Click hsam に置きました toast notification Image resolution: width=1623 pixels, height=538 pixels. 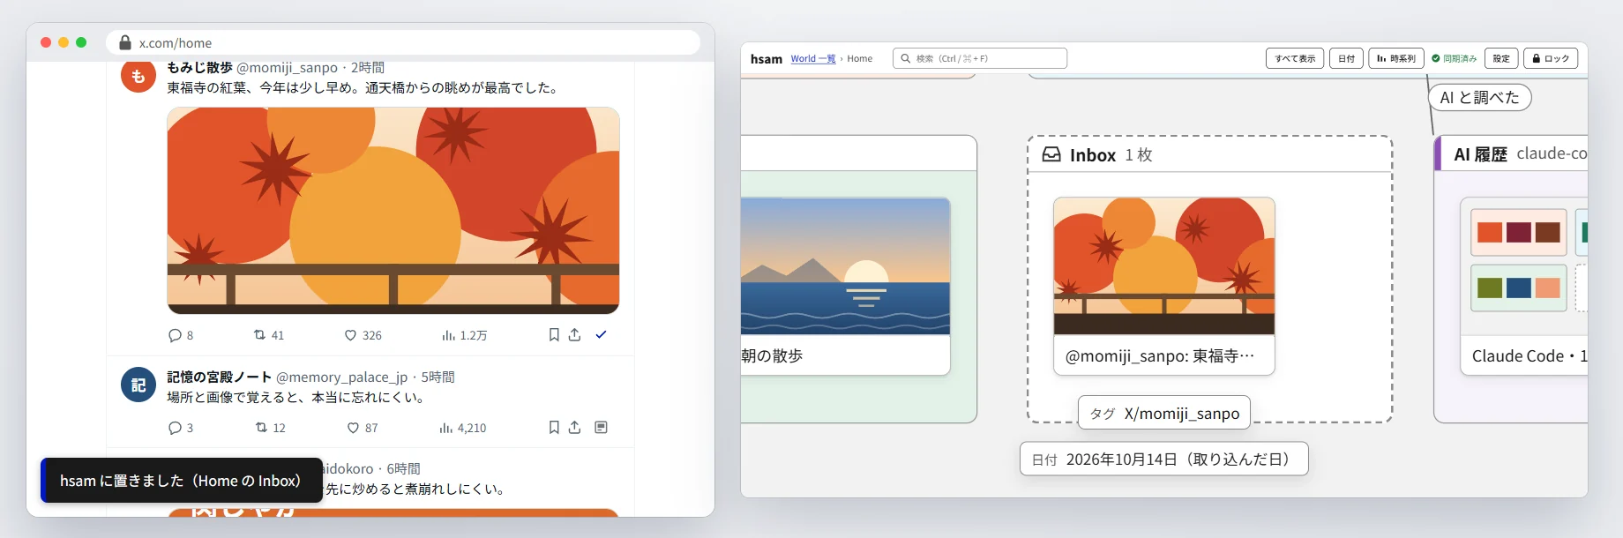click(182, 481)
